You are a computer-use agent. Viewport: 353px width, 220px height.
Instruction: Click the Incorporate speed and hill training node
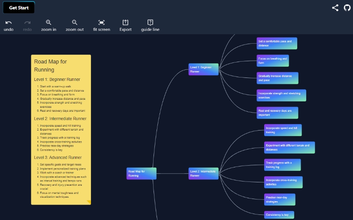coord(283,130)
